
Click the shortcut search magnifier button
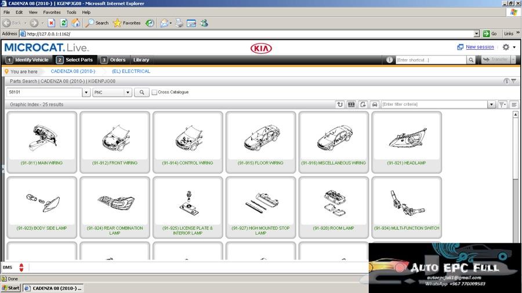pos(471,60)
